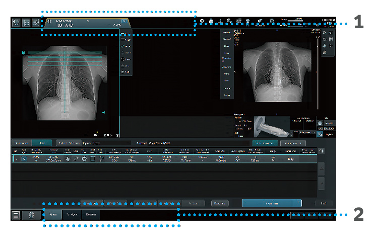Click the headset-shaped icon in top toolbar

pyautogui.click(x=272, y=22)
